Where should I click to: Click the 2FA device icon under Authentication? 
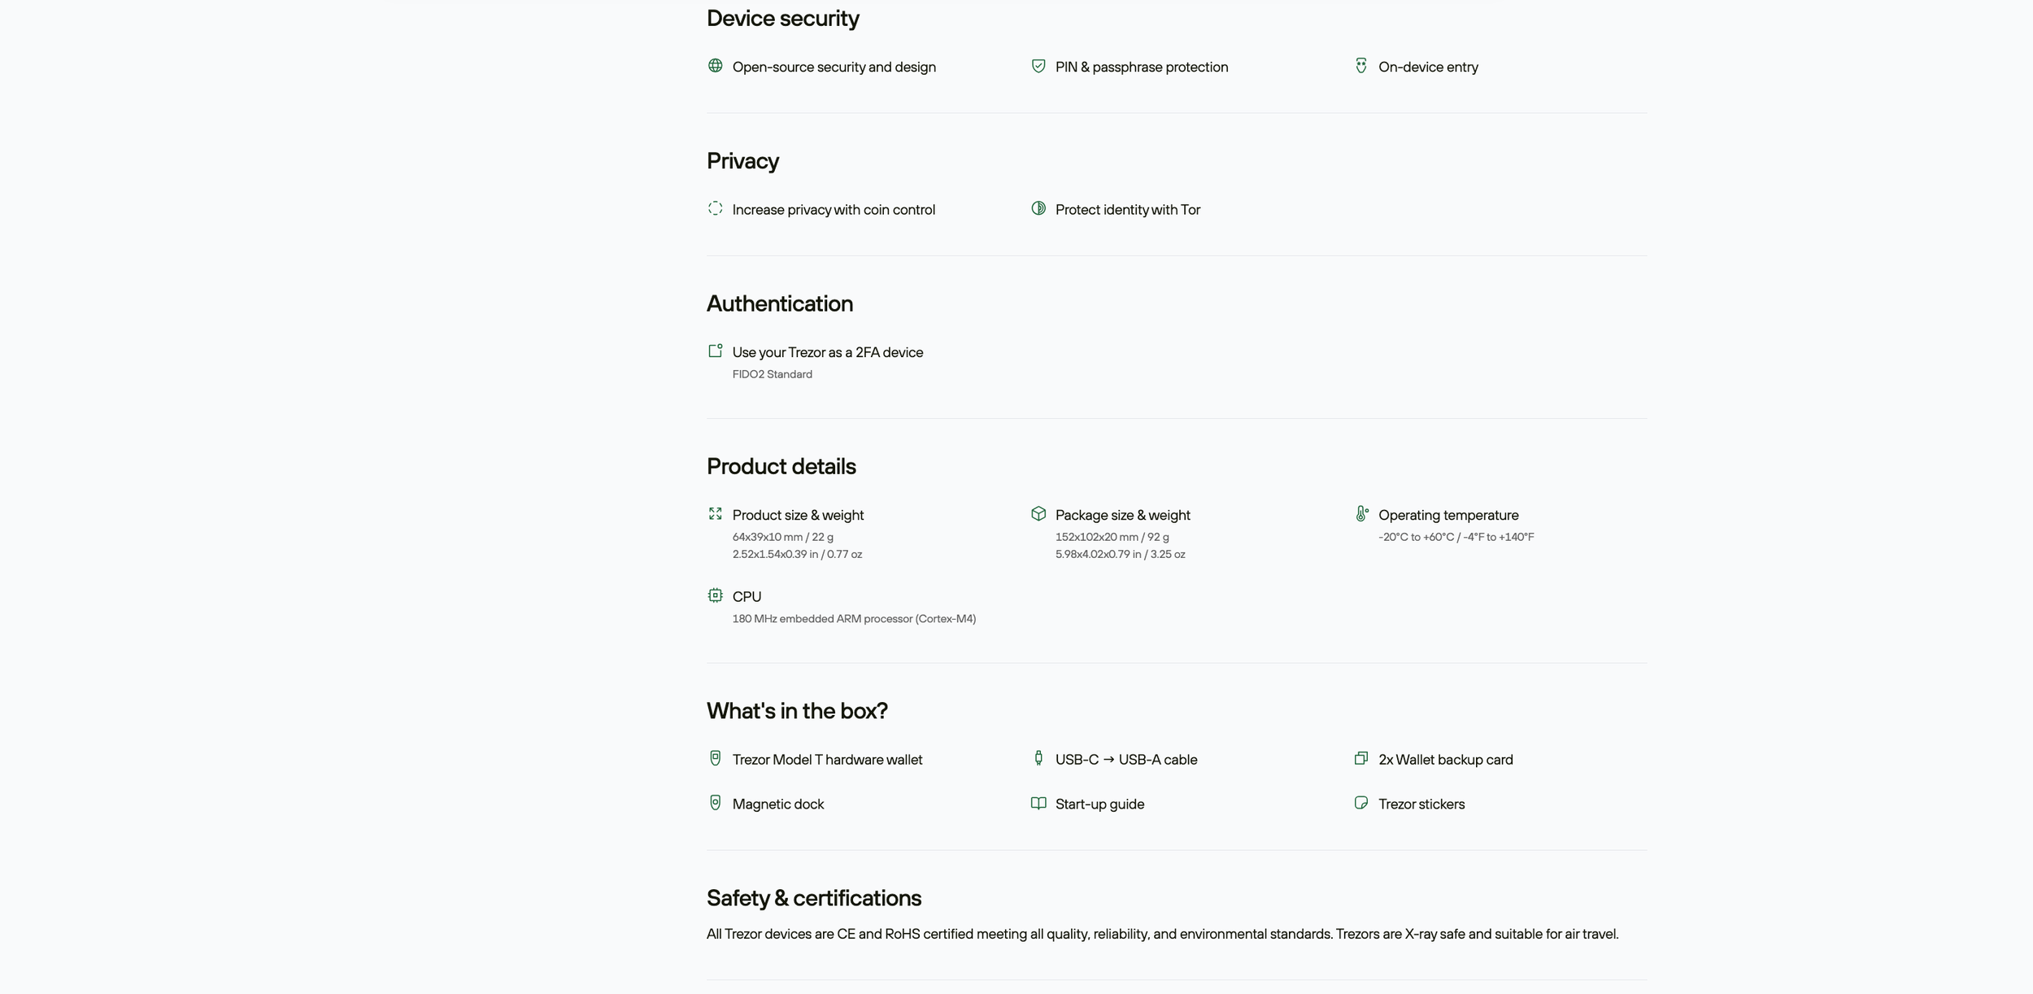point(715,351)
